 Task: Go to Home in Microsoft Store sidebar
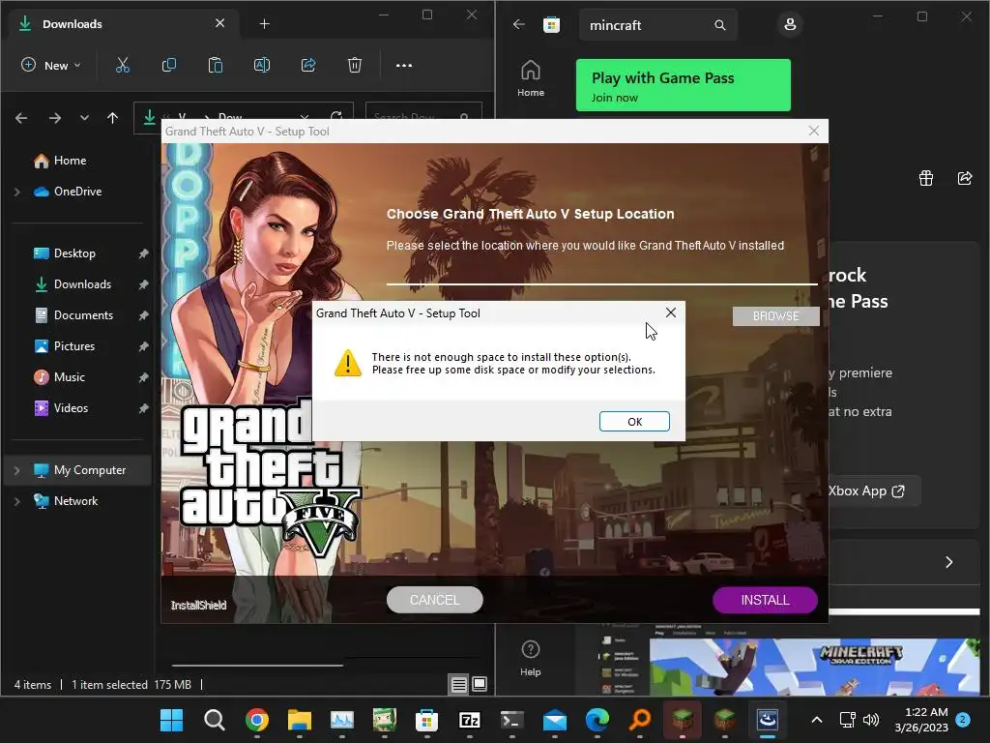(531, 78)
